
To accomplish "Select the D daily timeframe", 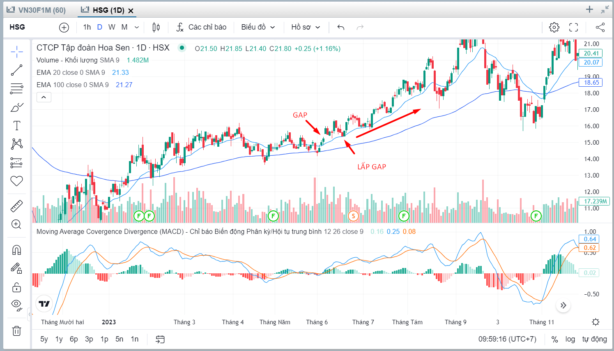I will click(x=100, y=27).
